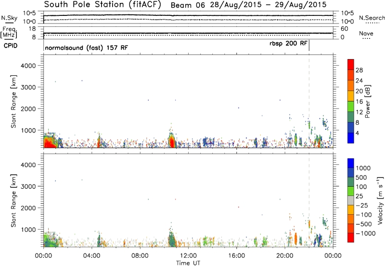Viewport: 385px width, 266px height.
Task: Select the 'Slant Range [km]' label of power panel
Action: tap(13, 101)
